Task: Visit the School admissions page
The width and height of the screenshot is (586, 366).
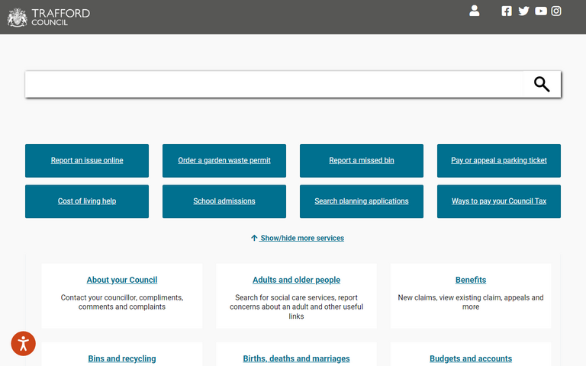Action: pyautogui.click(x=224, y=201)
